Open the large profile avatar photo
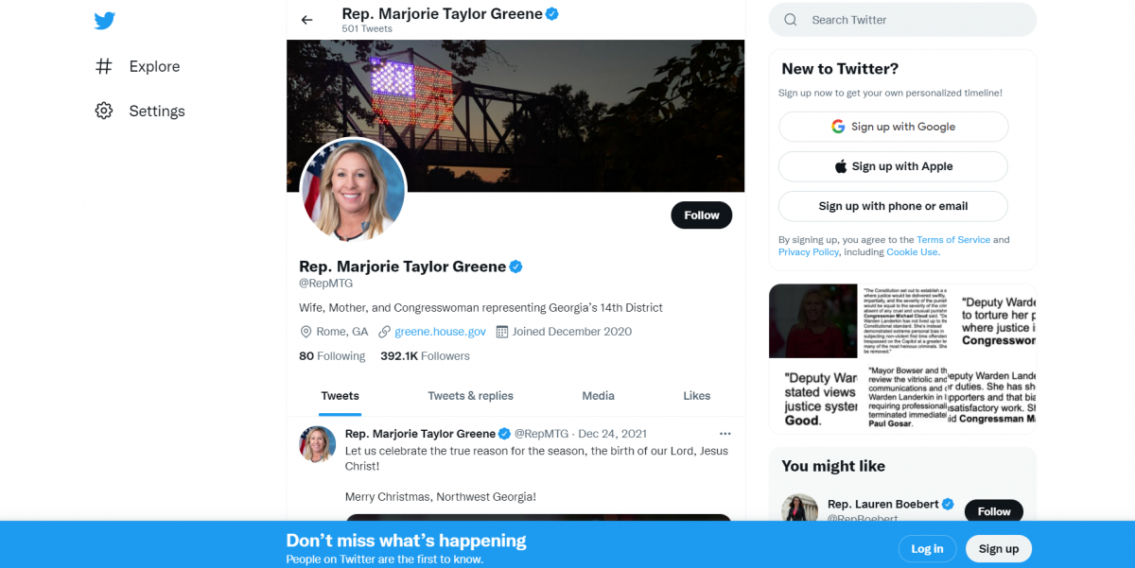Viewport: 1135px width, 568px height. [353, 191]
